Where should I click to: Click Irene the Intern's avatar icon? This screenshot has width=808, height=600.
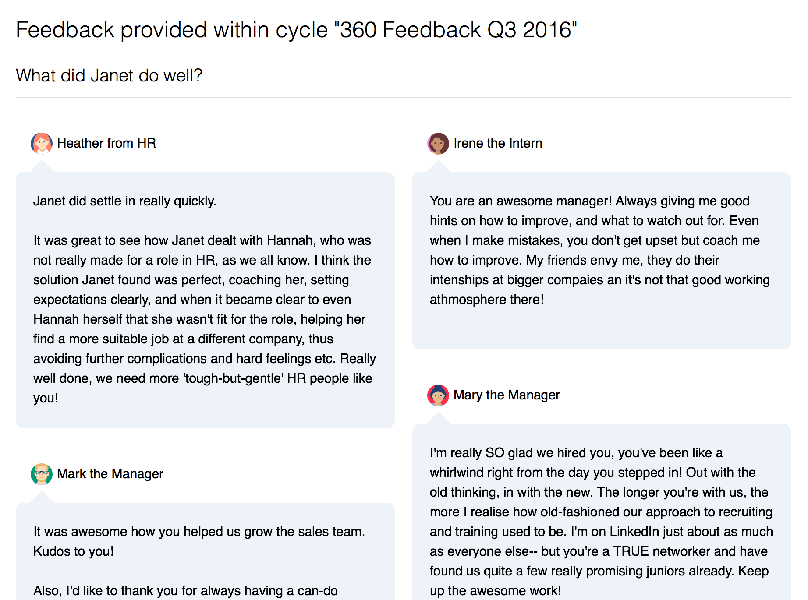click(438, 144)
